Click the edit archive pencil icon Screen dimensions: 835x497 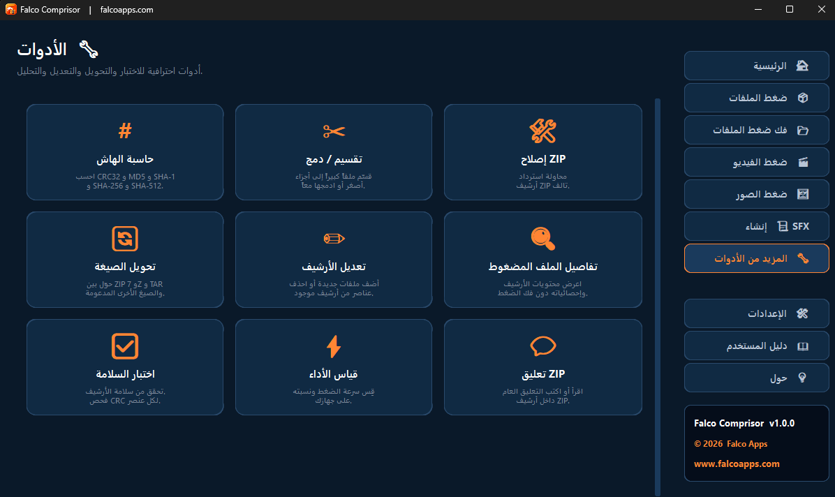click(x=334, y=238)
